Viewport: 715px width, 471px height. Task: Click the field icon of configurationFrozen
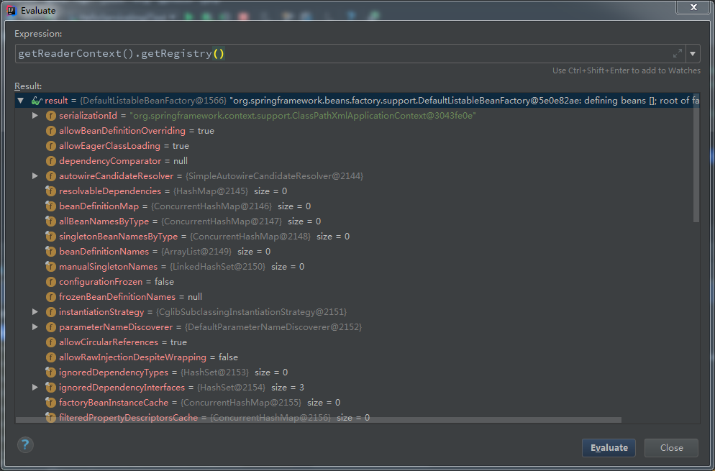(x=50, y=282)
